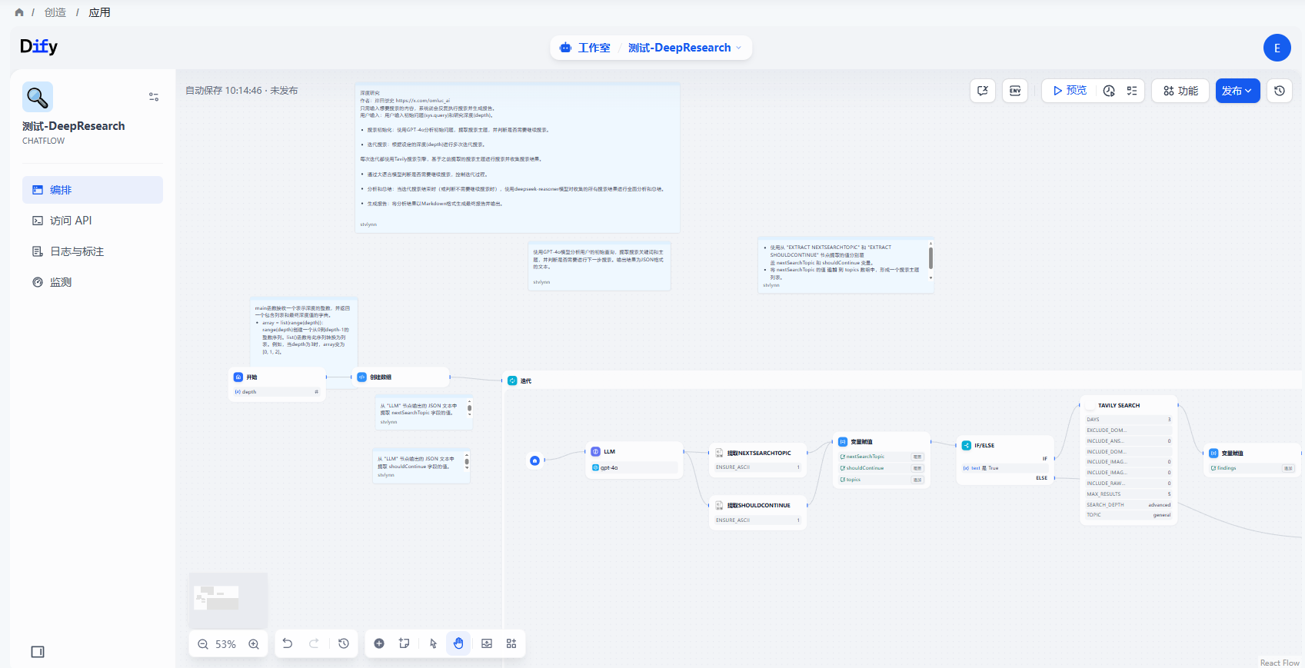Image resolution: width=1305 pixels, height=668 pixels.
Task: Switch to pointer mode
Action: pyautogui.click(x=433, y=643)
